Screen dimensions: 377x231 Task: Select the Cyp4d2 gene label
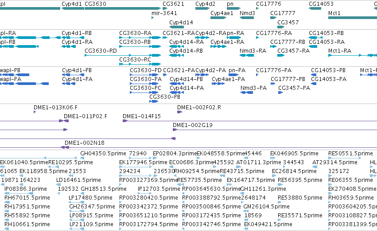click(x=205, y=4)
